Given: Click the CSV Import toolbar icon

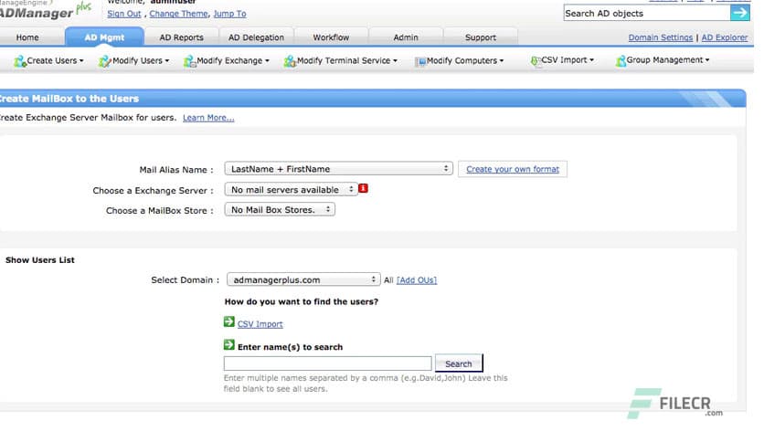Looking at the screenshot, I should 536,61.
